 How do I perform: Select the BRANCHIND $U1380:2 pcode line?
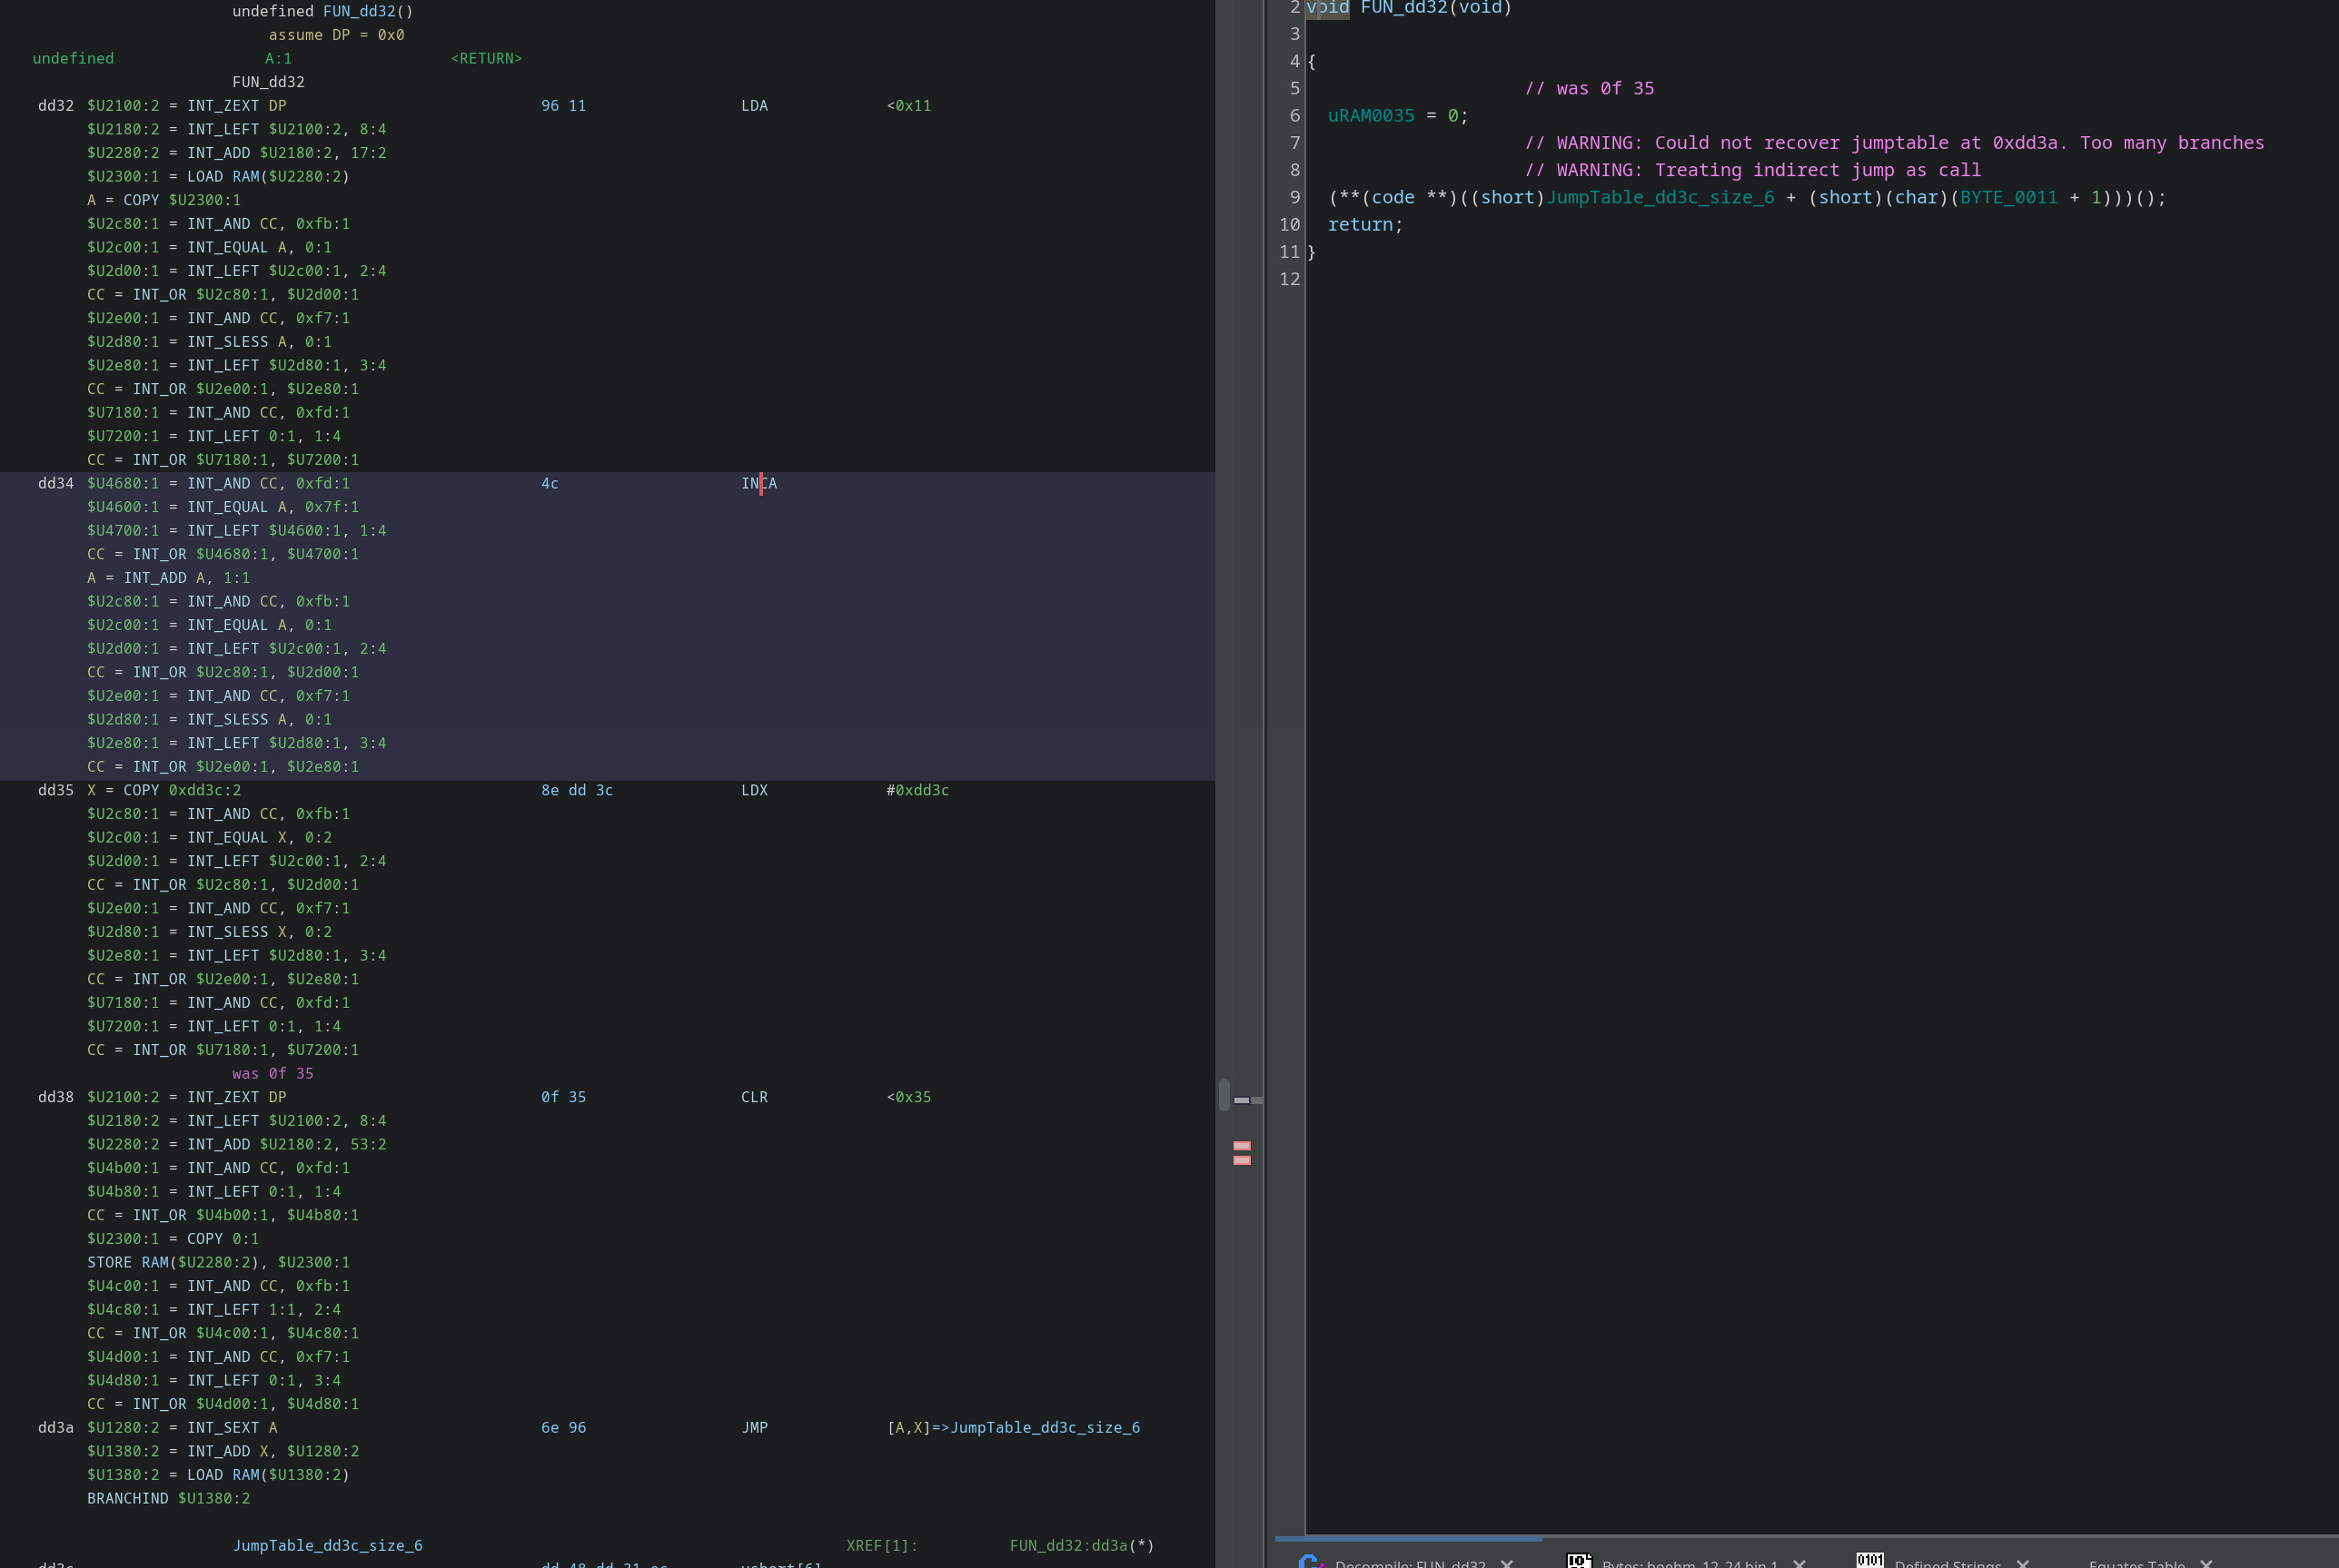pyautogui.click(x=168, y=1498)
